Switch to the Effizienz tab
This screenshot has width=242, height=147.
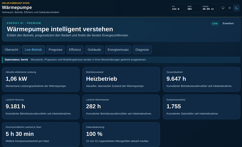75,50
